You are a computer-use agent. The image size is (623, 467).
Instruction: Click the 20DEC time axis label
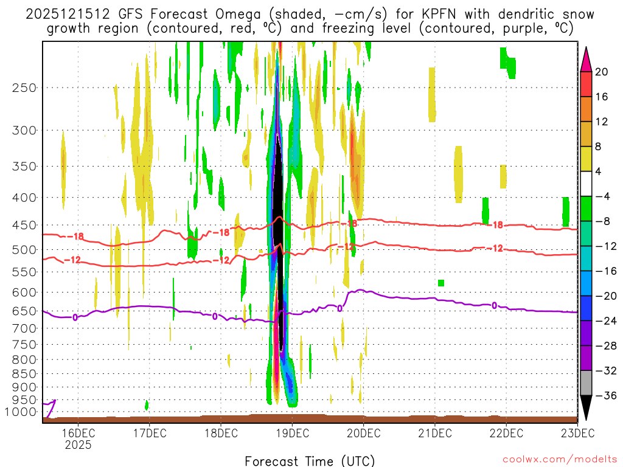click(364, 433)
